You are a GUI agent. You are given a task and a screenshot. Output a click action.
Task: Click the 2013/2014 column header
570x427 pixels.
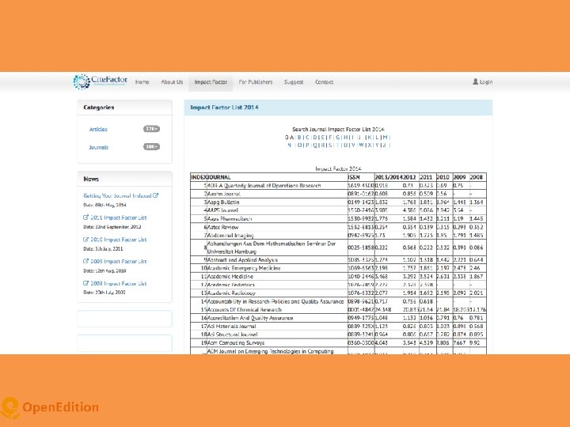388,177
